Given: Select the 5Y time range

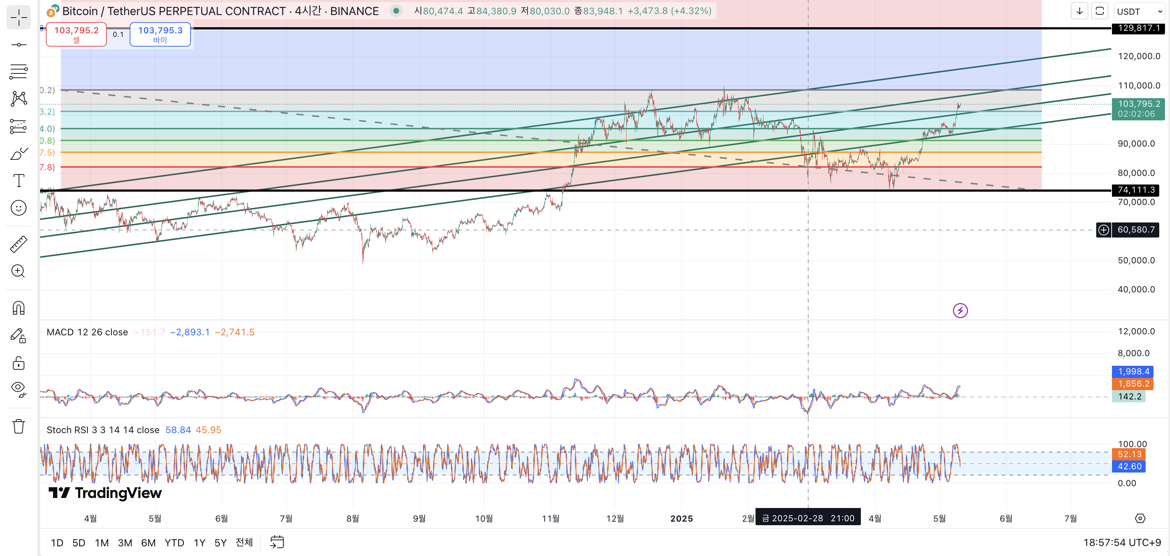Looking at the screenshot, I should [x=220, y=543].
